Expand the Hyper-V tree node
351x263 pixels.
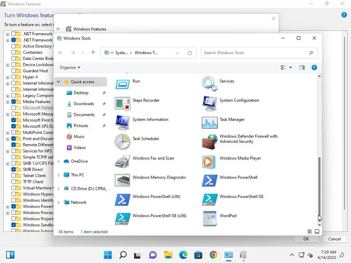8,77
